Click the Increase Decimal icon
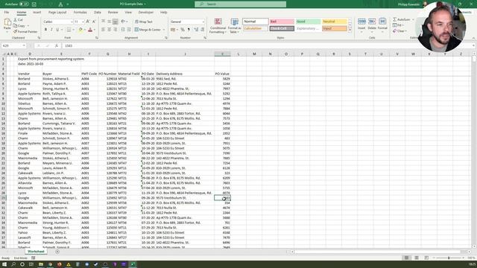477x268 pixels. 196,30
